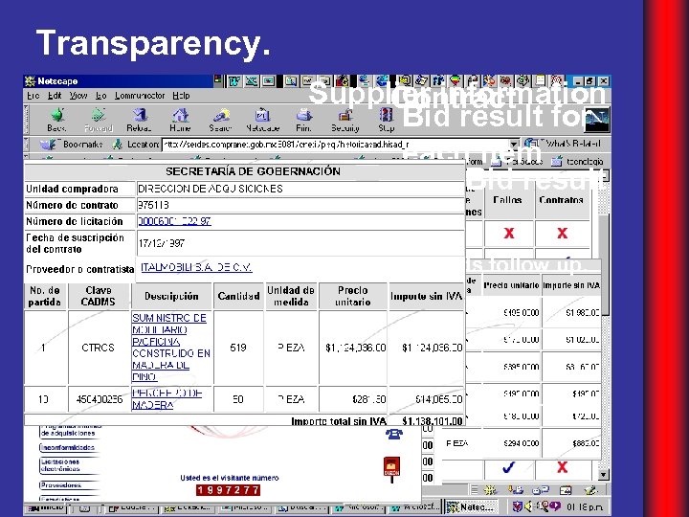Open the Bookmarks menu icon
This screenshot has width=689, height=517.
pyautogui.click(x=48, y=145)
